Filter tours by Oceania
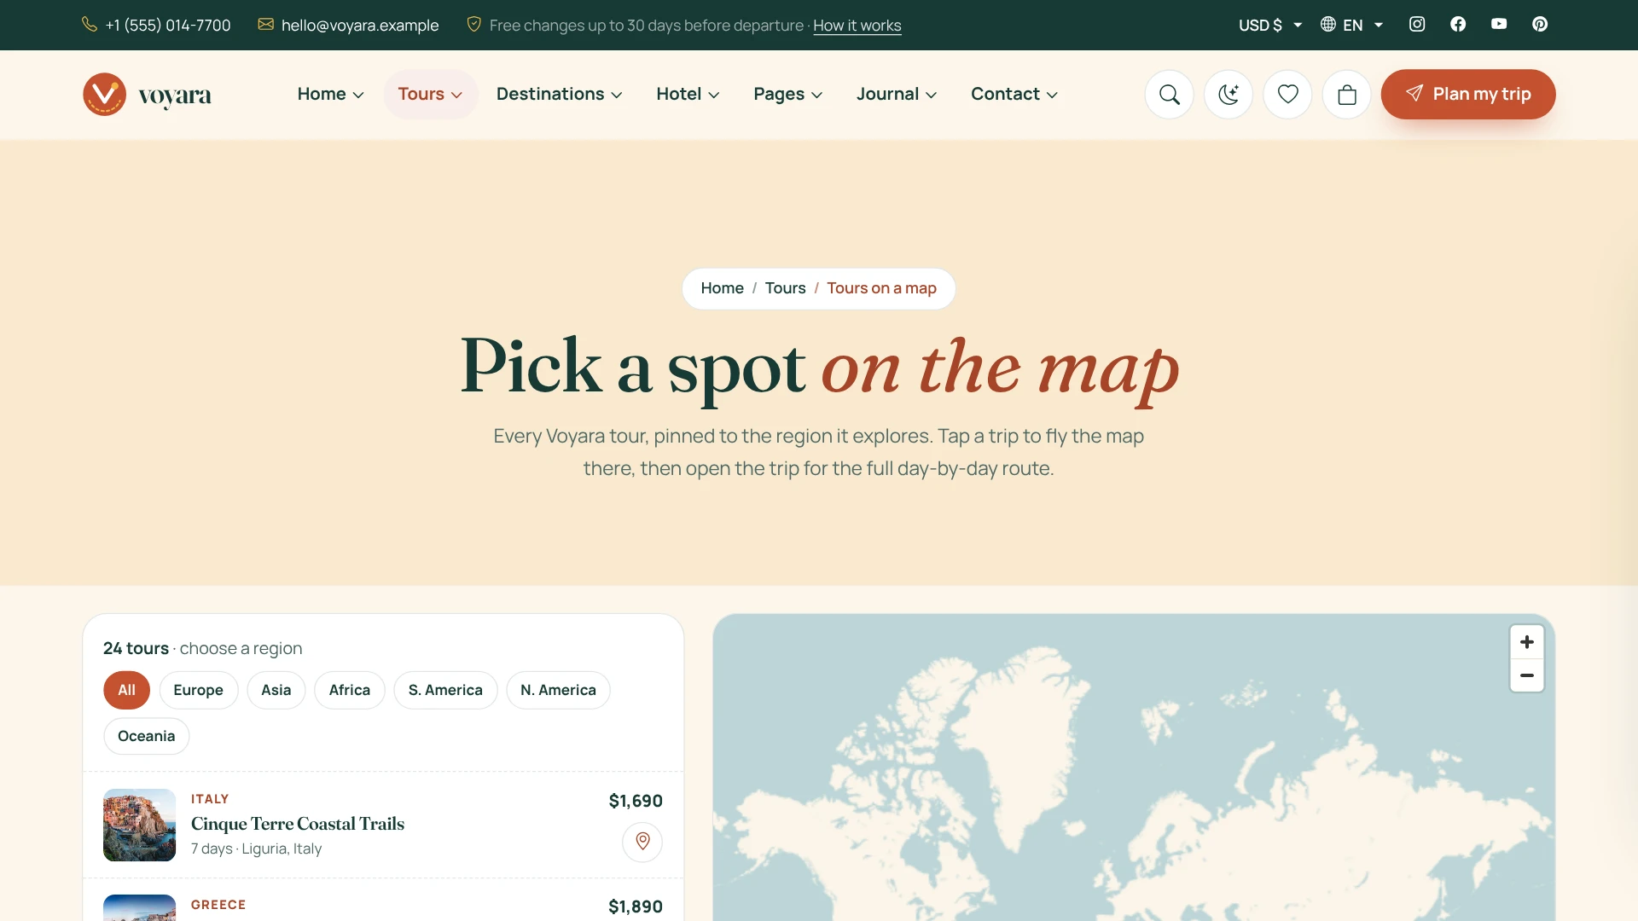This screenshot has height=921, width=1638. pyautogui.click(x=147, y=737)
